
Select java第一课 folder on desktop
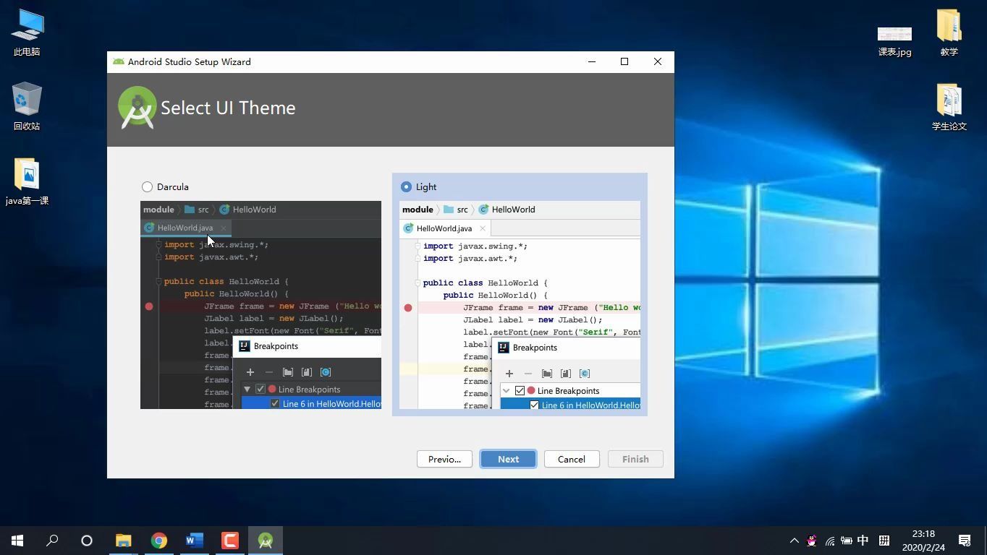click(27, 181)
